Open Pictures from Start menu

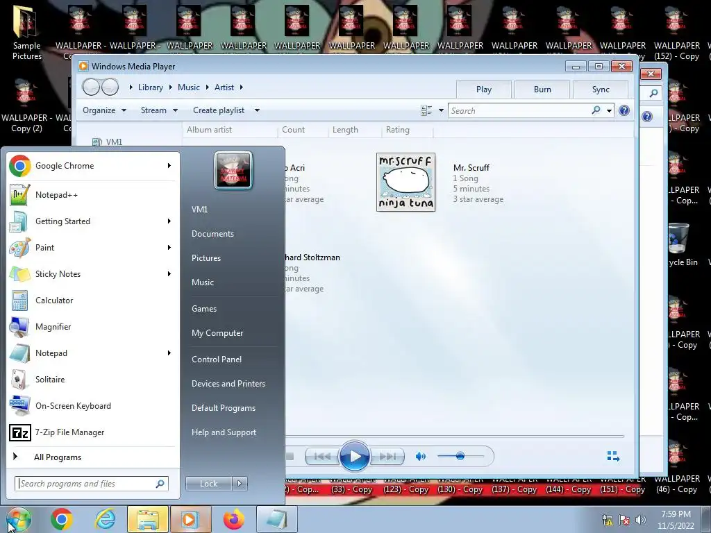(x=206, y=258)
